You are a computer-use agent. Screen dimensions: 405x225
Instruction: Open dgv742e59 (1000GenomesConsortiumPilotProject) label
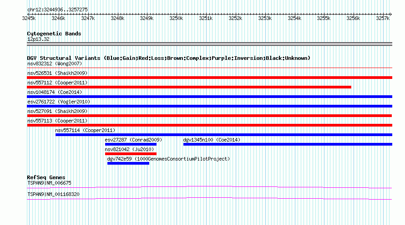tap(168, 159)
